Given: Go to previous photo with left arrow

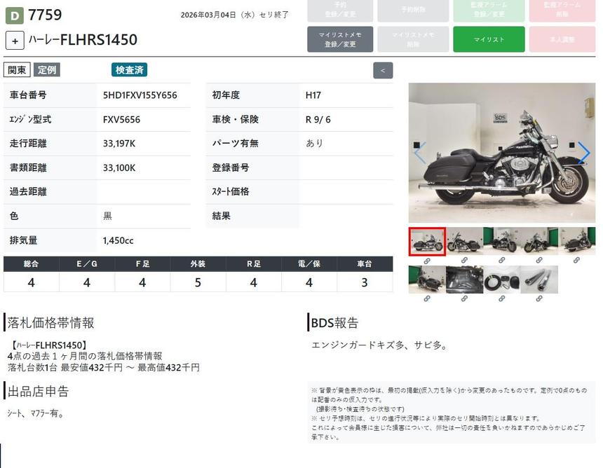Looking at the screenshot, I should 420,152.
